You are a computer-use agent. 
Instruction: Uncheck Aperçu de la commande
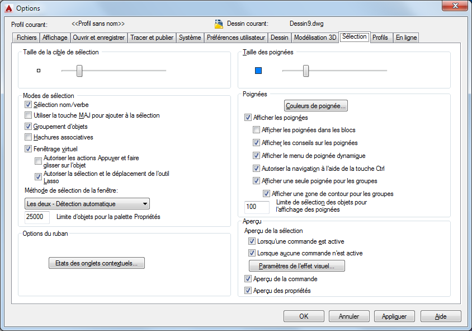[x=248, y=279]
